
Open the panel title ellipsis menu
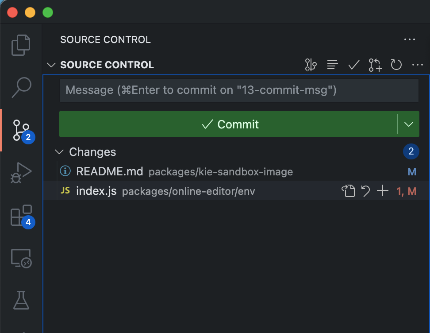[x=409, y=39]
